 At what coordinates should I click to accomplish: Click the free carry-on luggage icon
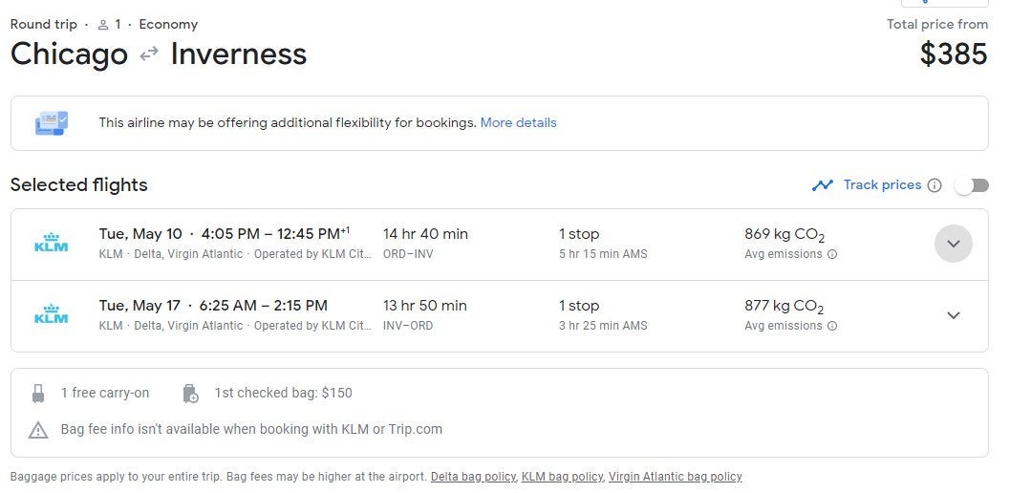pyautogui.click(x=38, y=393)
